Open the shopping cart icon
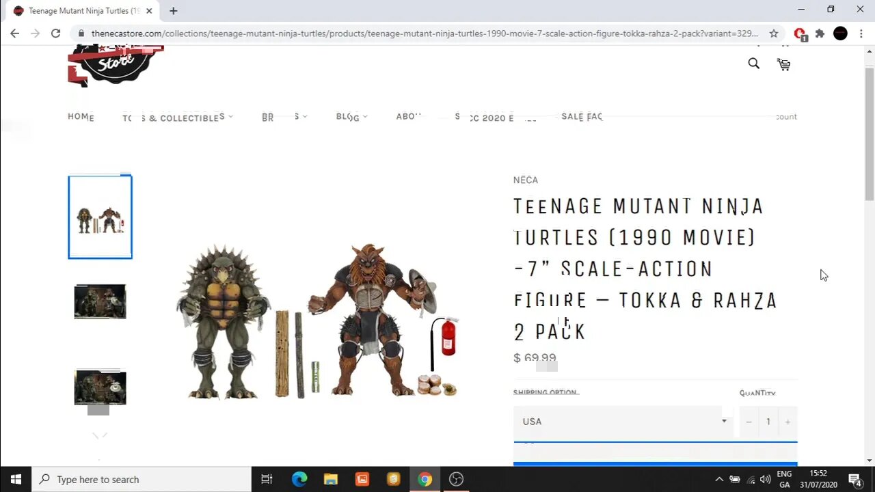Image resolution: width=875 pixels, height=492 pixels. click(783, 64)
